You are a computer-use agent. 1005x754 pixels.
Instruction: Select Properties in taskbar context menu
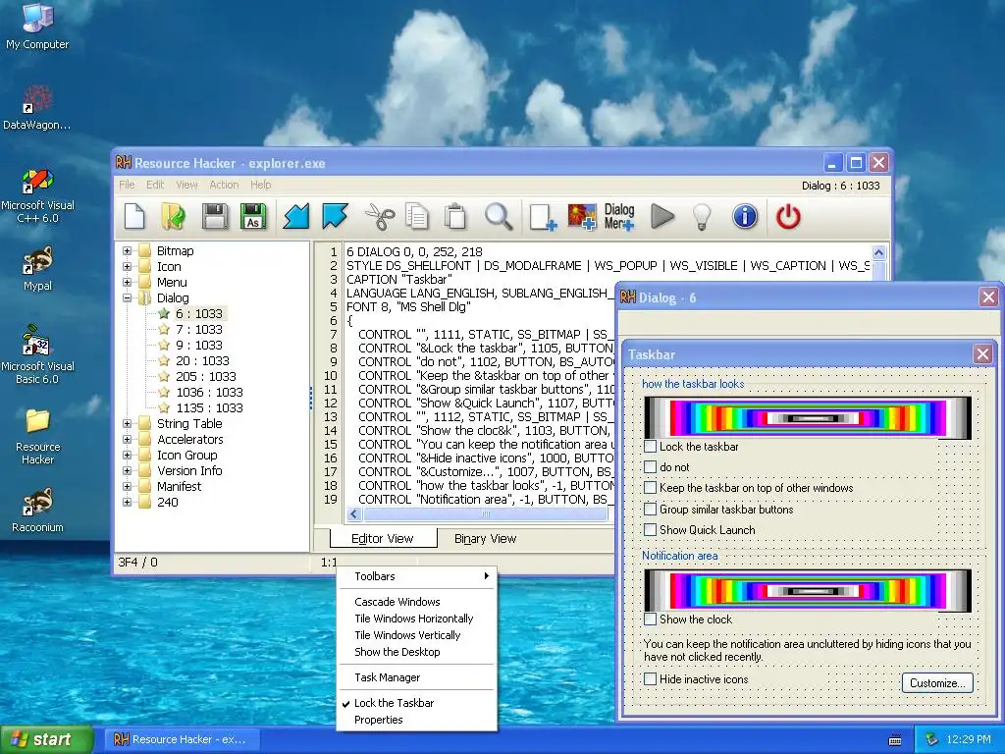tap(416, 720)
